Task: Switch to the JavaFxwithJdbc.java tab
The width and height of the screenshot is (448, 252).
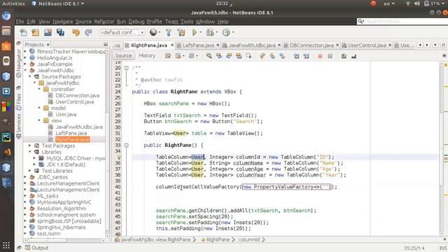Action: 252,45
